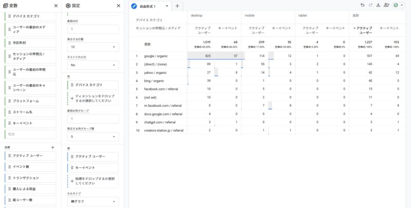Click the redo arrow icon
Screen dimensions: 411x208
[371, 6]
